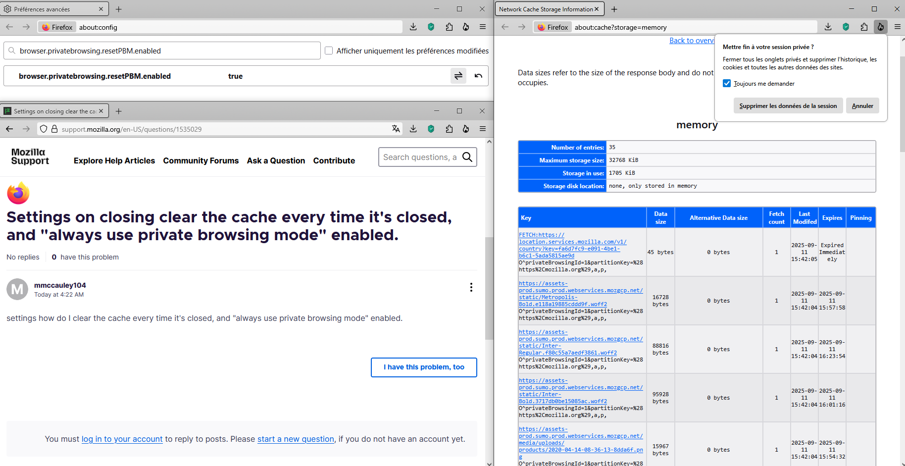Image resolution: width=905 pixels, height=466 pixels.
Task: Click 'Supprimer les données de la session'
Action: tap(788, 106)
